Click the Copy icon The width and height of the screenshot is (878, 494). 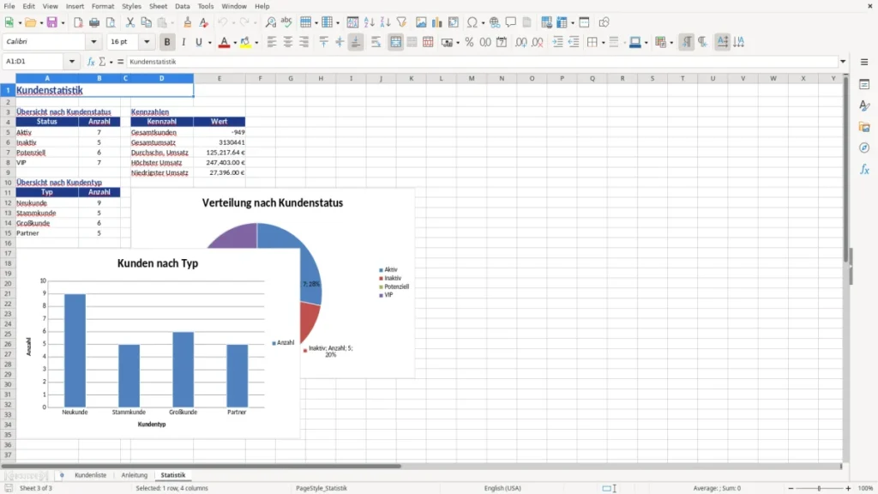[146, 22]
